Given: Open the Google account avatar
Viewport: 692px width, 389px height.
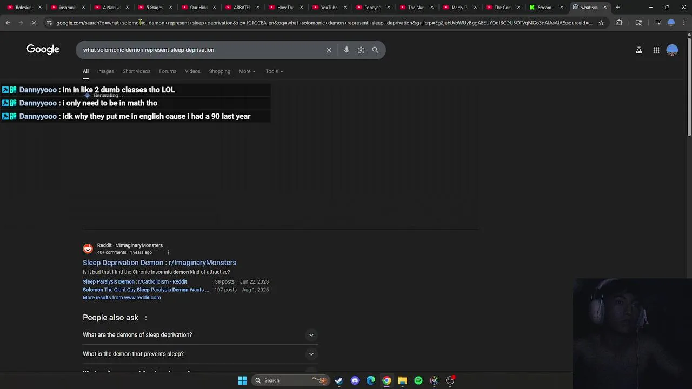Looking at the screenshot, I should pos(673,50).
